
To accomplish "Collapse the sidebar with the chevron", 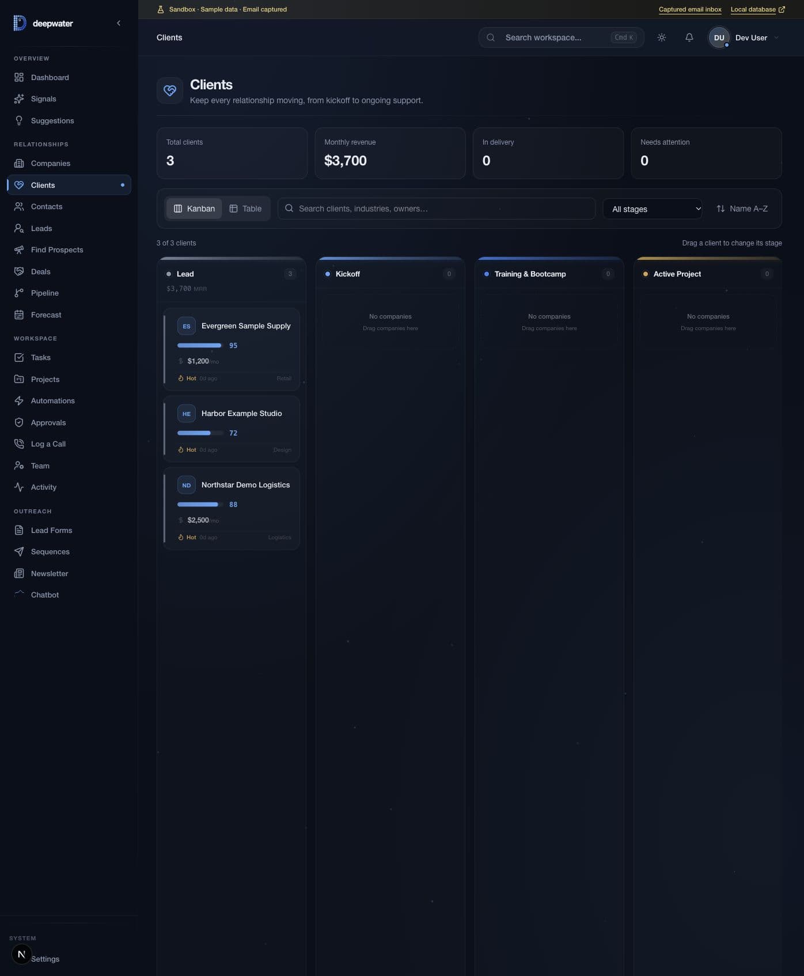I will (x=119, y=23).
